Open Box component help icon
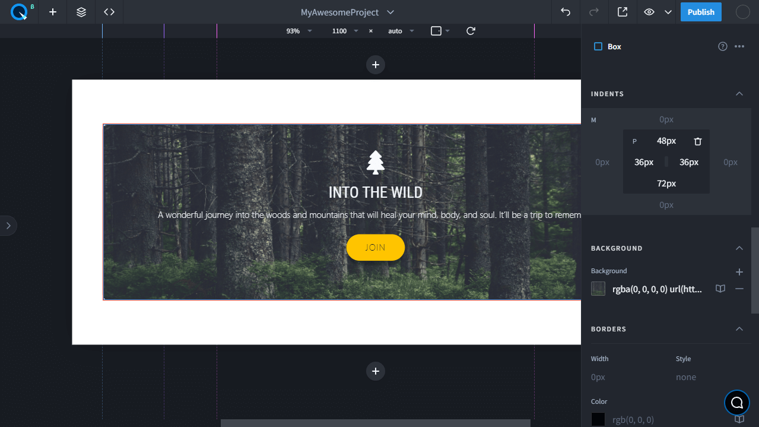The height and width of the screenshot is (427, 759). coord(723,46)
